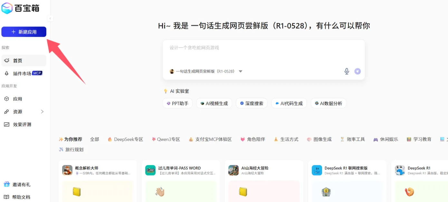Click the AI视频生成 chip
448x202 pixels.
click(214, 103)
